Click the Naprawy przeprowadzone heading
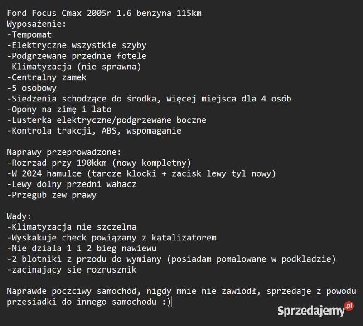 [64, 152]
